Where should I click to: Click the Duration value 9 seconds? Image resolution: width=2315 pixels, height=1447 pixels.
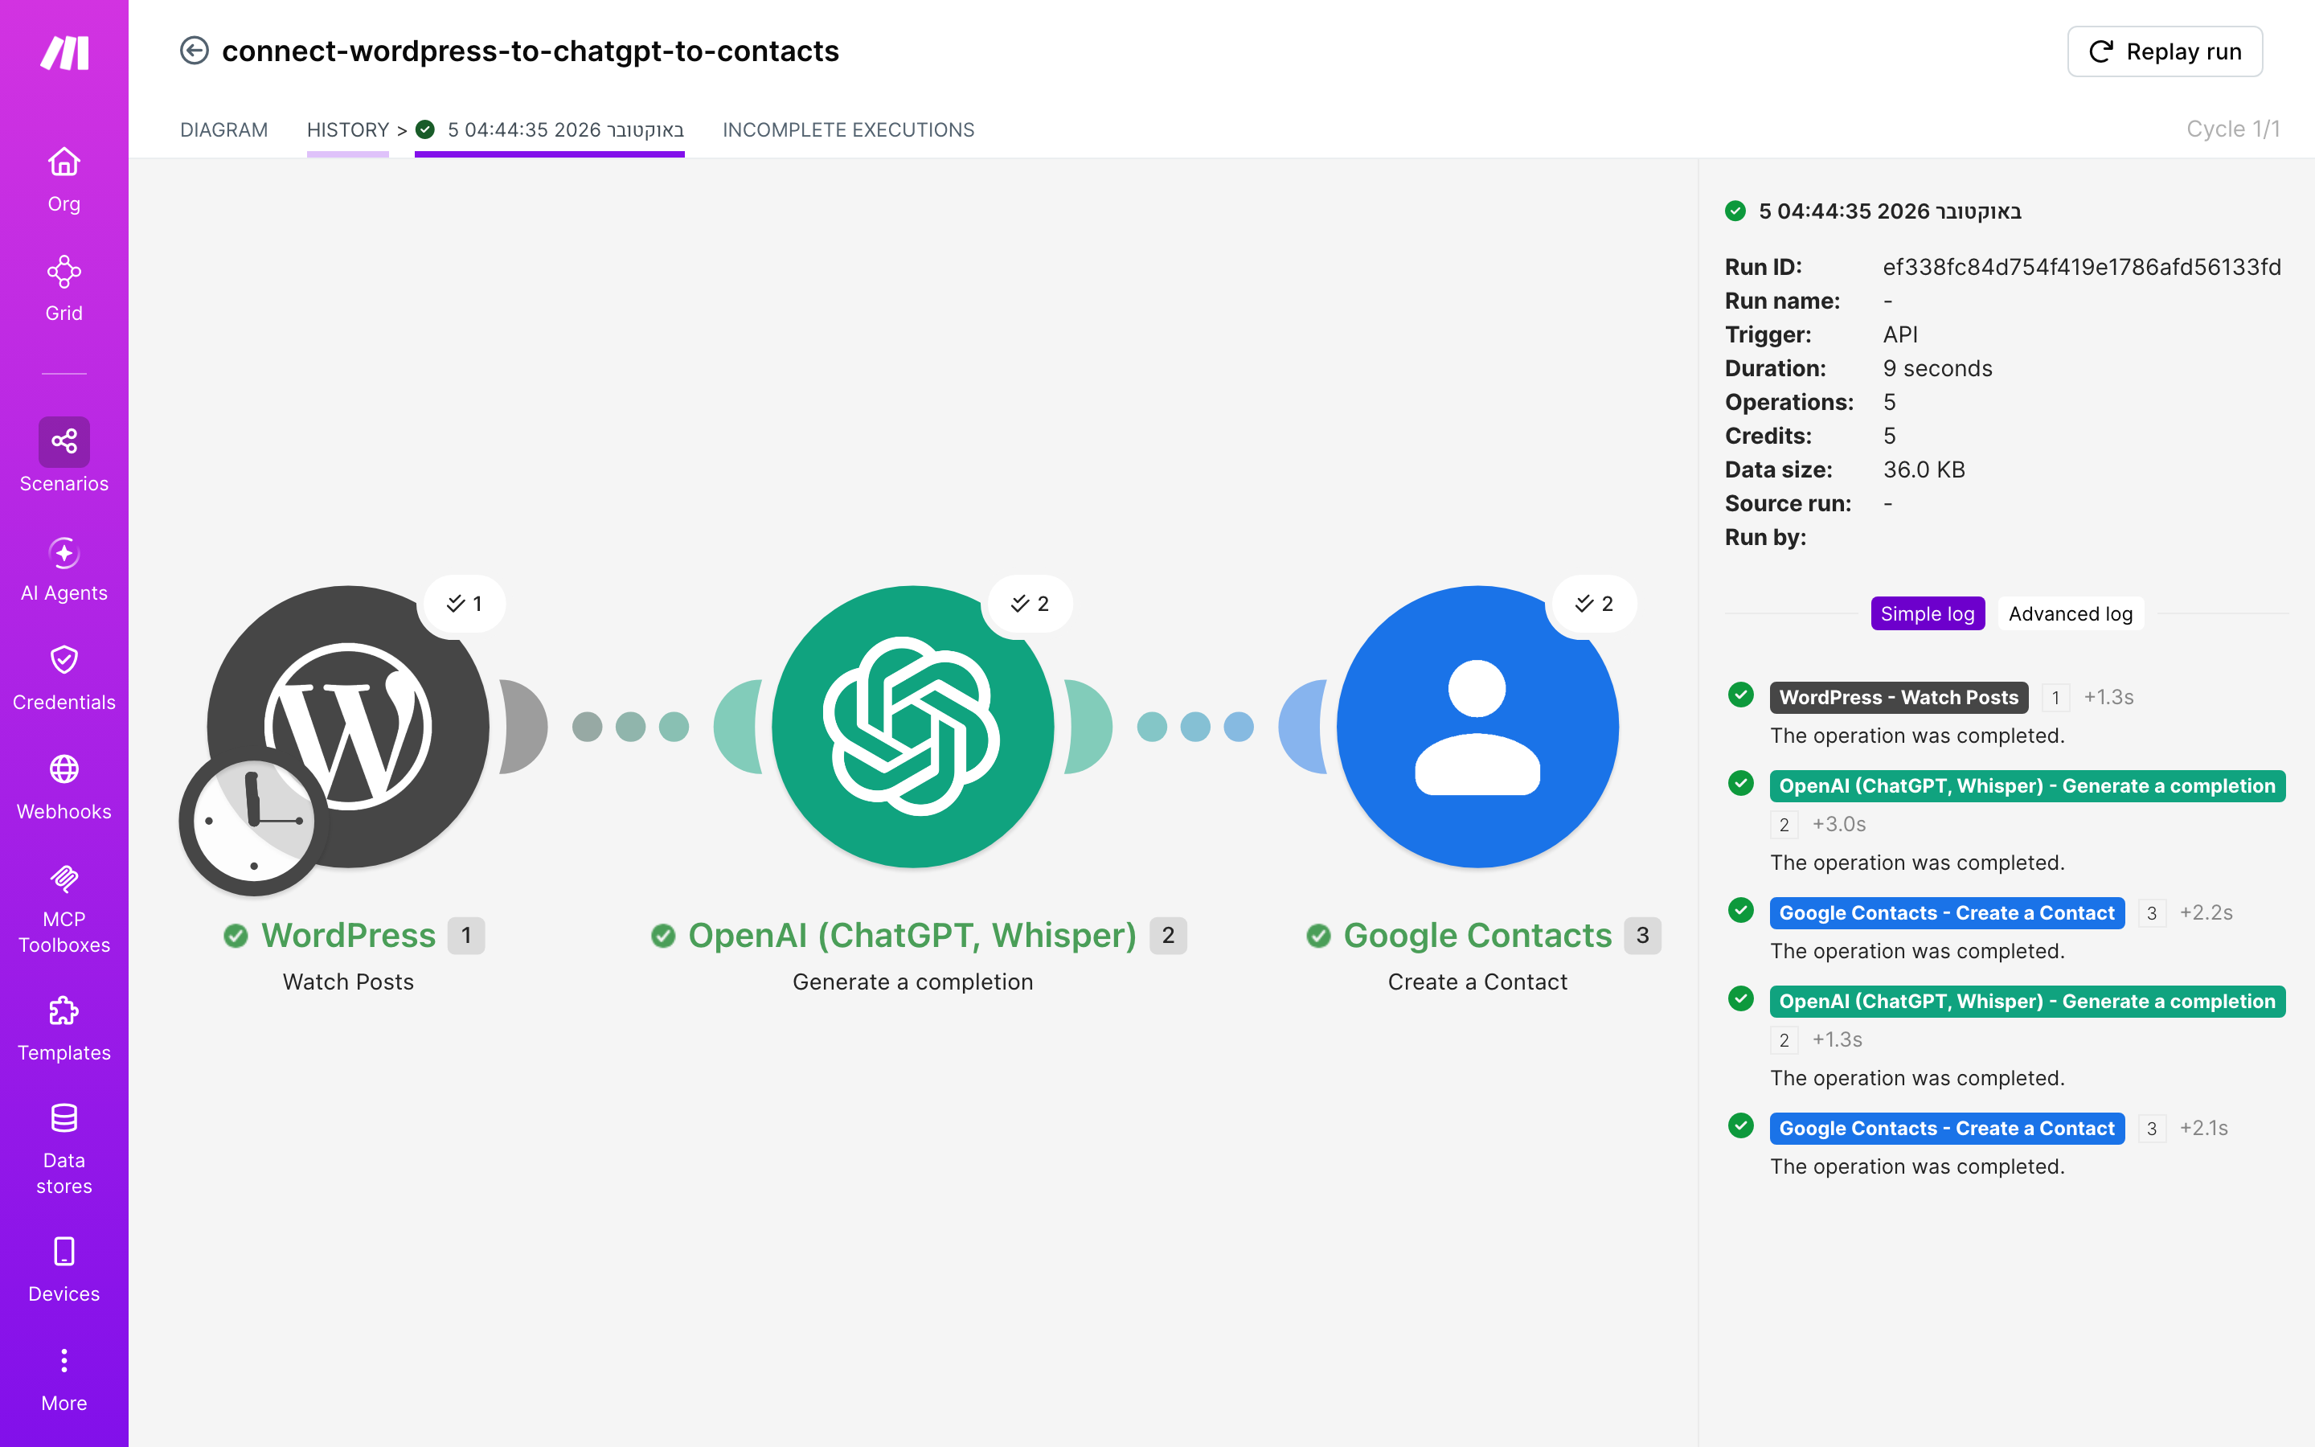1937,367
